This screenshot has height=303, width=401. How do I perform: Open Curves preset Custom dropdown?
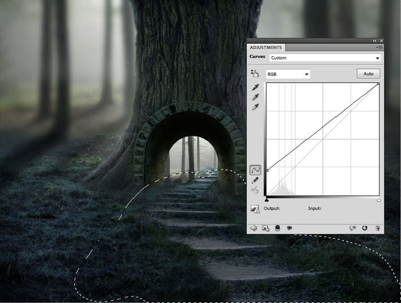pyautogui.click(x=325, y=58)
